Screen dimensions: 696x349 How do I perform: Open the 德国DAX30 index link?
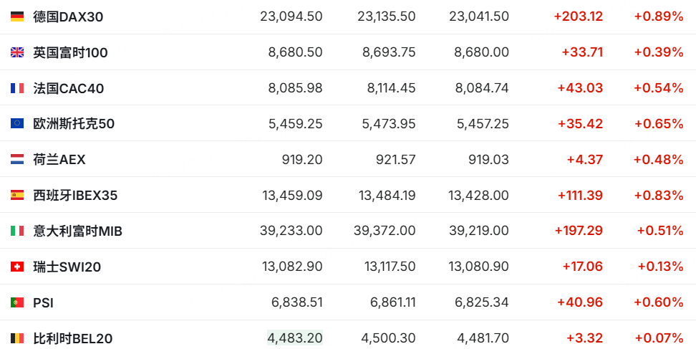(68, 16)
